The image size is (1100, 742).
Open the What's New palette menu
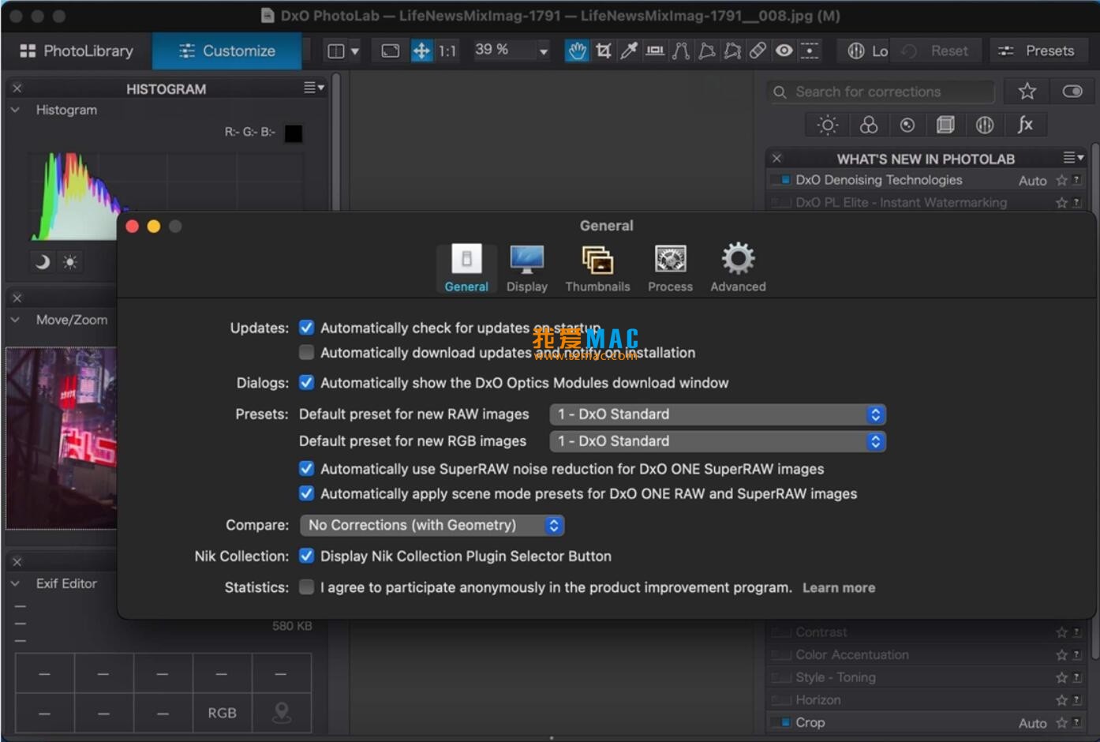click(1074, 158)
